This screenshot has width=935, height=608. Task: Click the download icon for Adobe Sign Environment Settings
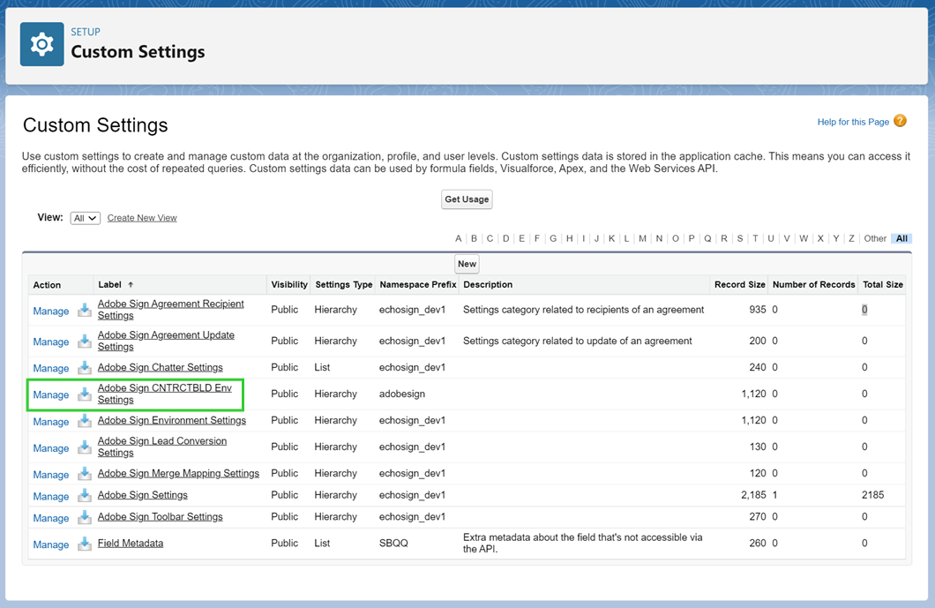84,420
